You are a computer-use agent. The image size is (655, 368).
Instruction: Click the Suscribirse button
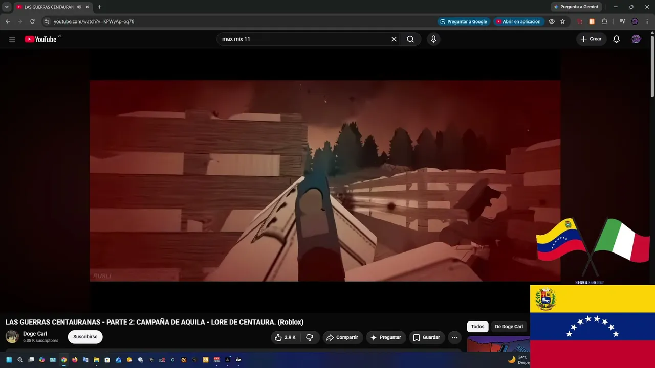[85, 337]
